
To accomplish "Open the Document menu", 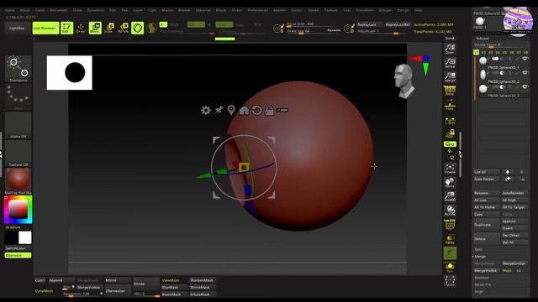I will point(59,10).
